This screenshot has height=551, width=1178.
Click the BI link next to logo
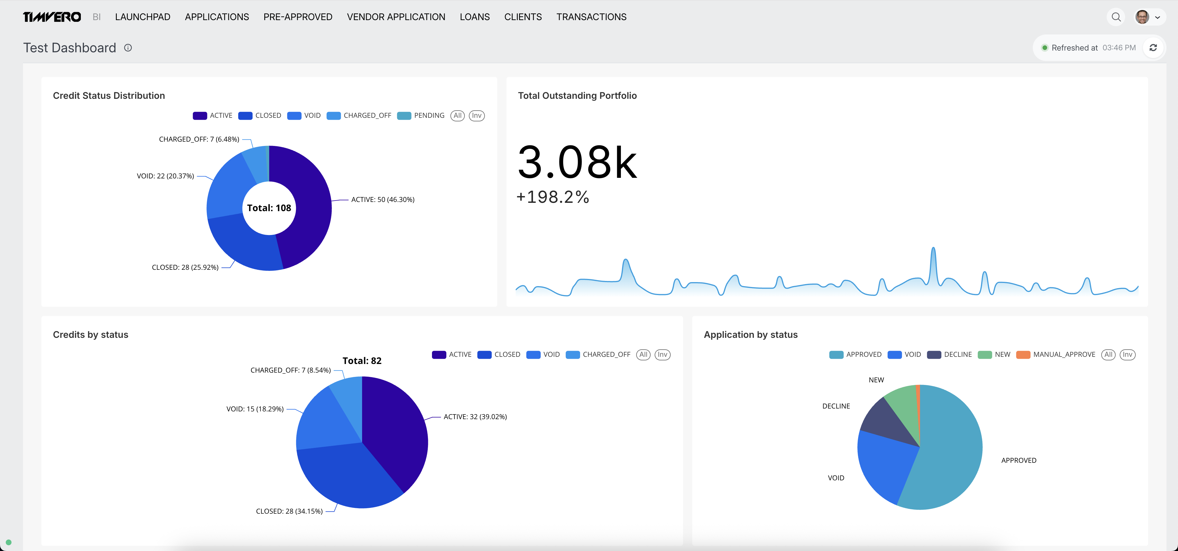pos(97,17)
